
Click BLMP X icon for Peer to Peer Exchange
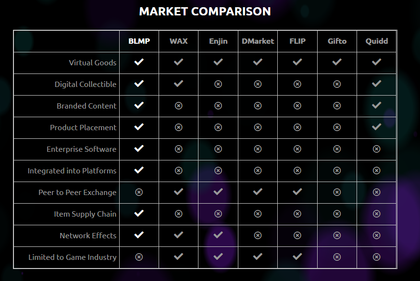point(139,192)
